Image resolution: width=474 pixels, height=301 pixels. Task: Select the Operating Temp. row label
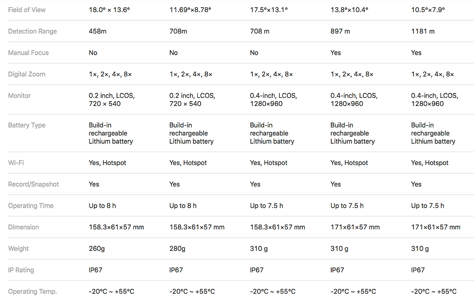[x=32, y=291]
